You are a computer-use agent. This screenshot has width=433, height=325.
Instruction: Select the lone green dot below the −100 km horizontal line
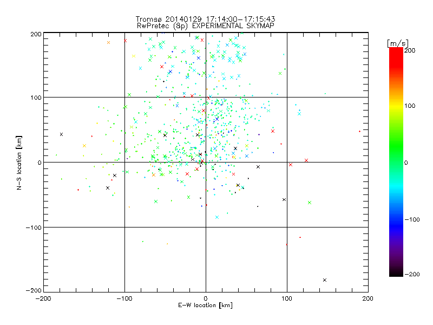[x=143, y=242]
